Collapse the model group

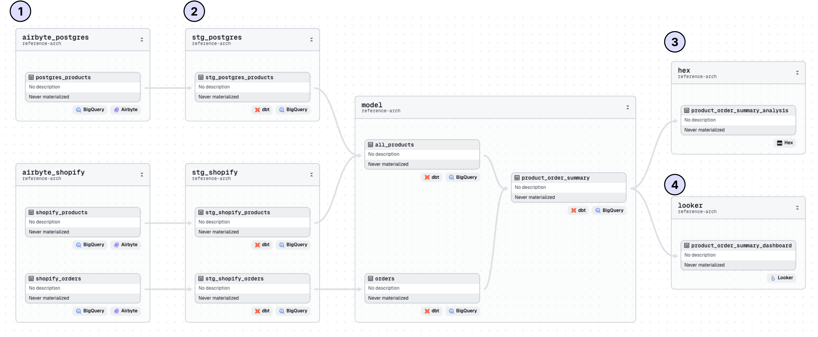coord(627,107)
